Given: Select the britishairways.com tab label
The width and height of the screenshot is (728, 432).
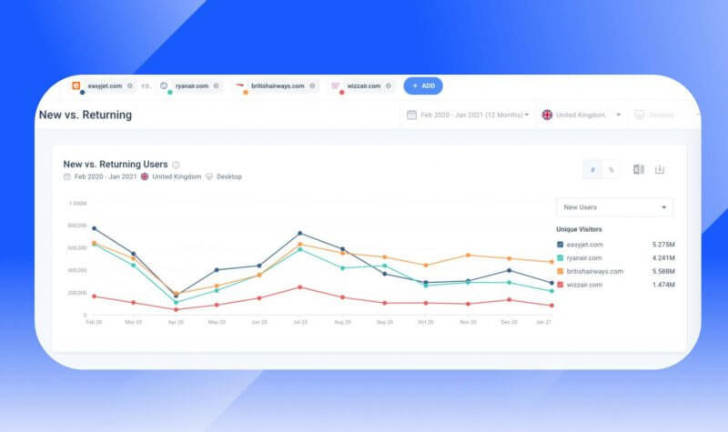Looking at the screenshot, I should click(278, 85).
